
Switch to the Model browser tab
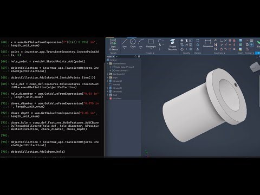[x=109, y=56]
